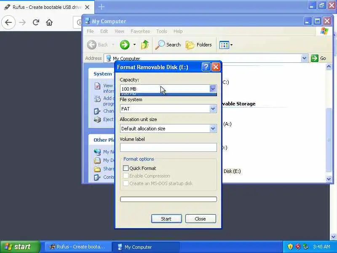Click the Back arrow in My Computer toolbar
Screen dimensions: 337x253
(x=92, y=45)
